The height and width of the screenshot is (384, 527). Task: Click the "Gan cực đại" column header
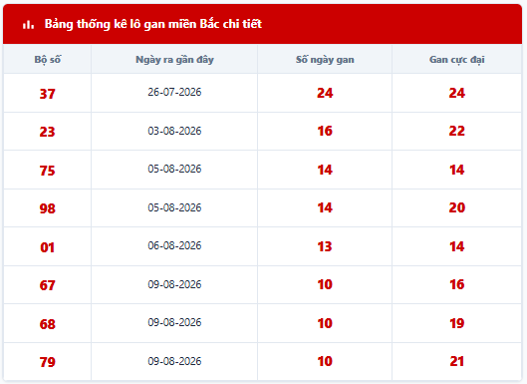coord(456,60)
